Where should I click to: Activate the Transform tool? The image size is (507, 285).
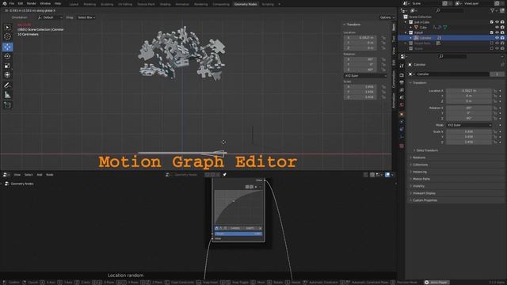tap(7, 75)
